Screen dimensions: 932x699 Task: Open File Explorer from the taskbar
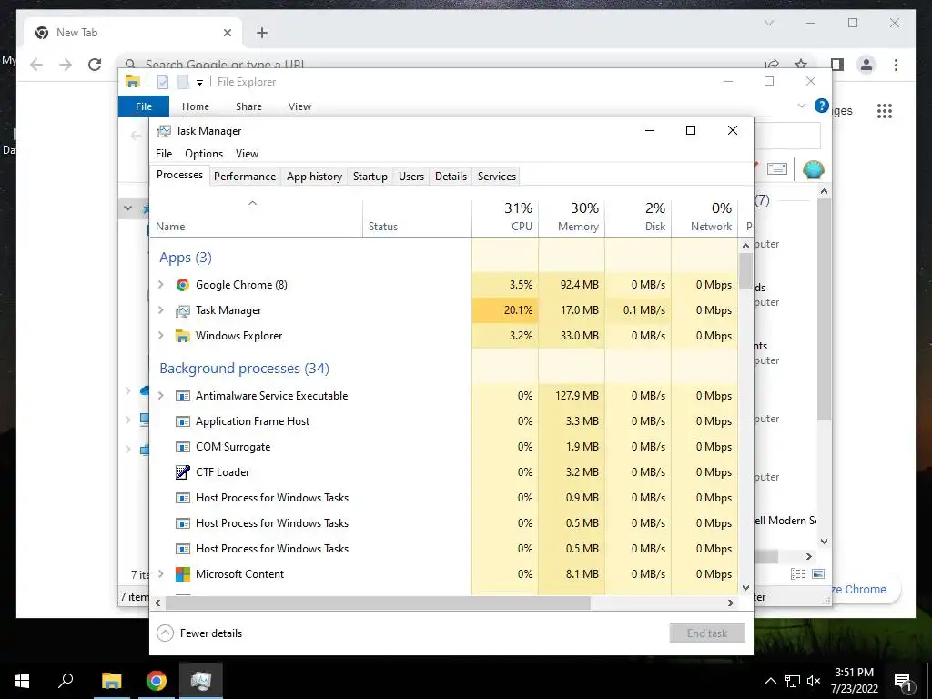point(111,681)
